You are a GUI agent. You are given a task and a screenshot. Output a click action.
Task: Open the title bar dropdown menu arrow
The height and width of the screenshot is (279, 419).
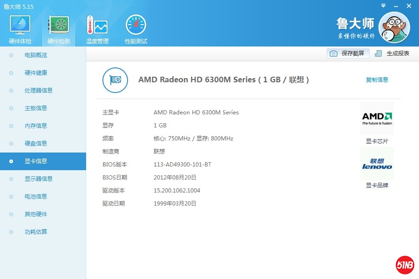pos(383,6)
